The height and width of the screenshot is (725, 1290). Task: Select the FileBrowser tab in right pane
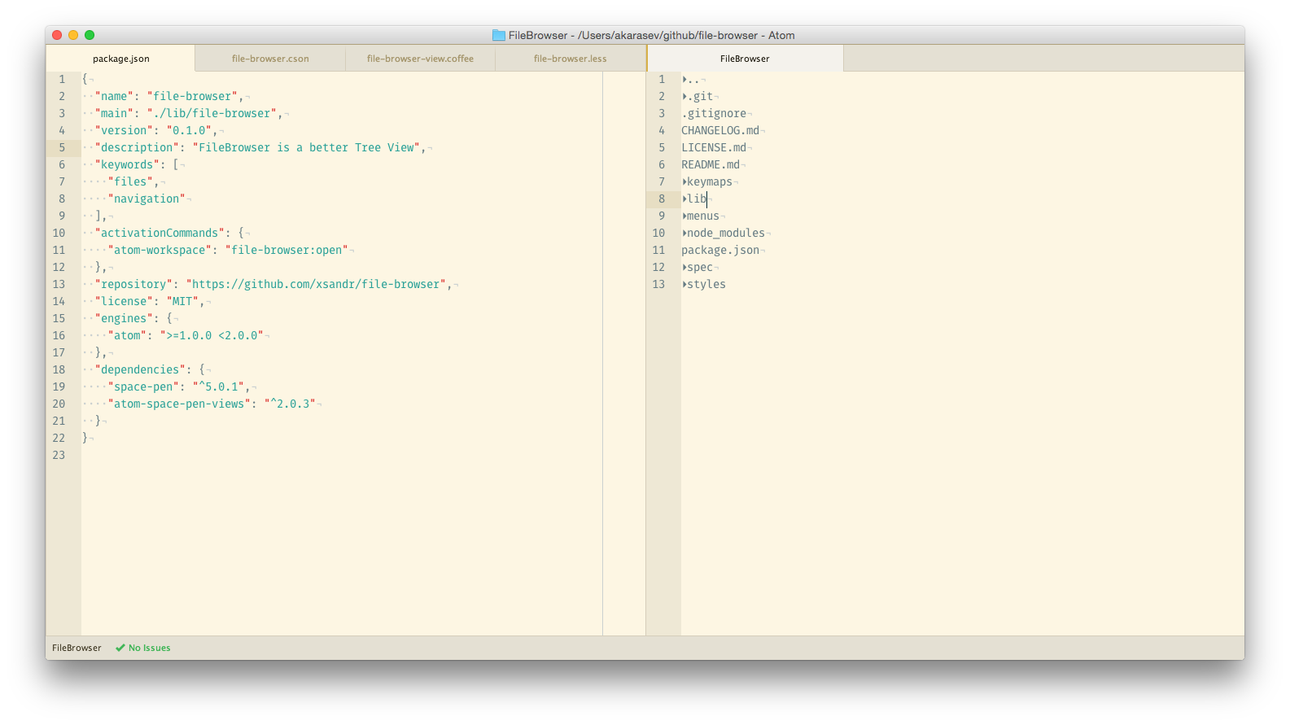click(745, 59)
